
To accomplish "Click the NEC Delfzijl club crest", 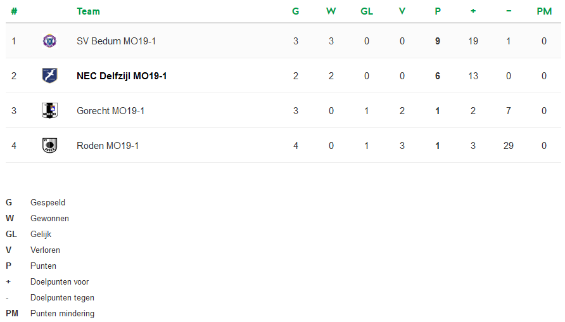I will [x=49, y=76].
